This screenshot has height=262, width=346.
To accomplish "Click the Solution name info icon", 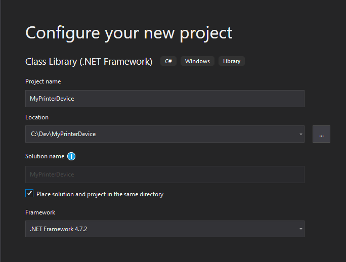I will 71,156.
